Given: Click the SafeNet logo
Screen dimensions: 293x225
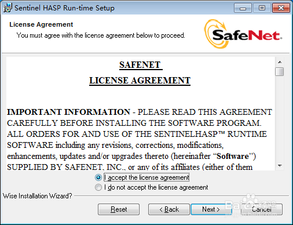Looking at the screenshot, I should (x=243, y=34).
